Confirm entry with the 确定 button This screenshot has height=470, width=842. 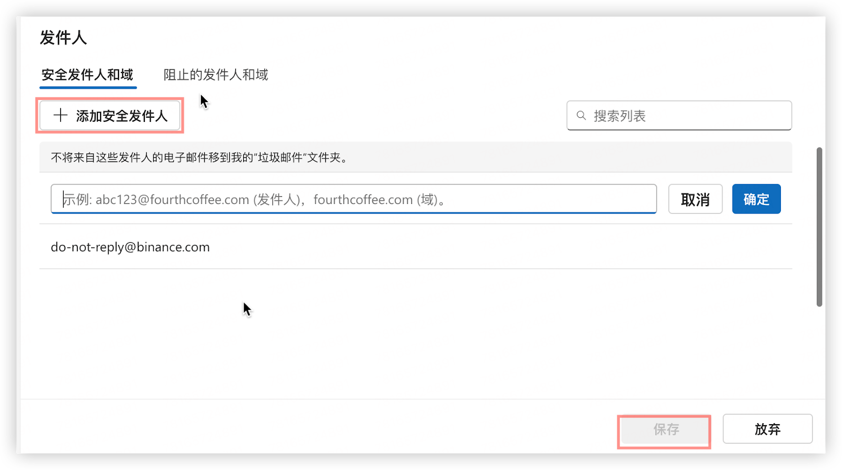756,199
